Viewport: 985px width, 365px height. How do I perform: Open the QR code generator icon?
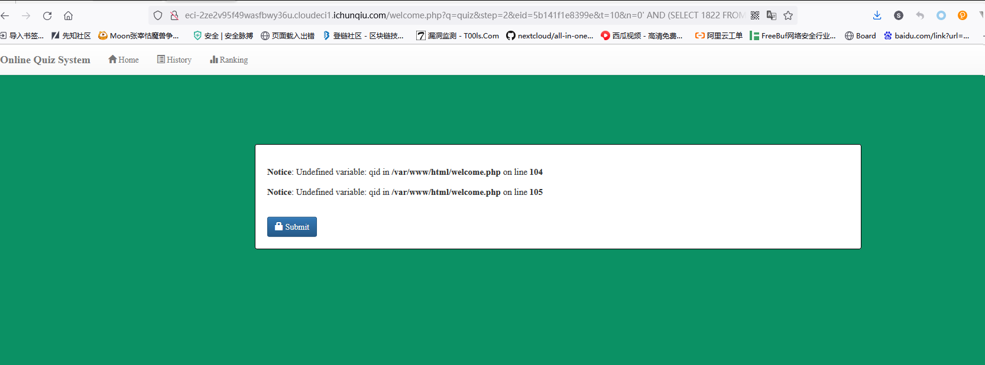(x=755, y=15)
